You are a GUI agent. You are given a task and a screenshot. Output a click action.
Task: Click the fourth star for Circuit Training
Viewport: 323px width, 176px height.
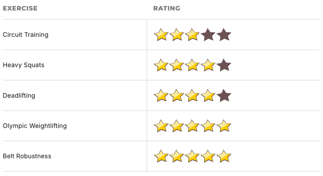(x=208, y=35)
